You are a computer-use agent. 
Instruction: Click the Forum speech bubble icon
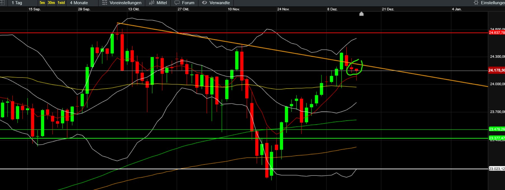pos(177,3)
